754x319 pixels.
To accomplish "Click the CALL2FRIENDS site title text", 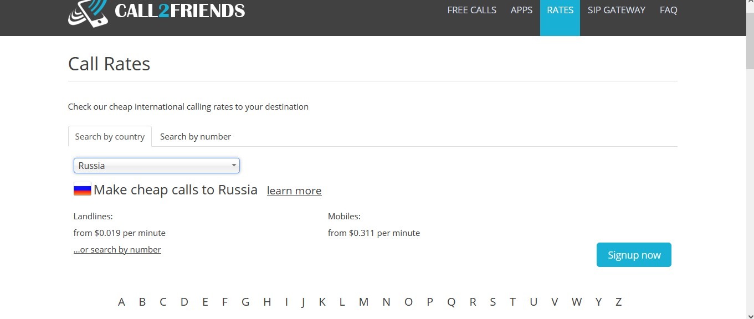I will (x=179, y=10).
